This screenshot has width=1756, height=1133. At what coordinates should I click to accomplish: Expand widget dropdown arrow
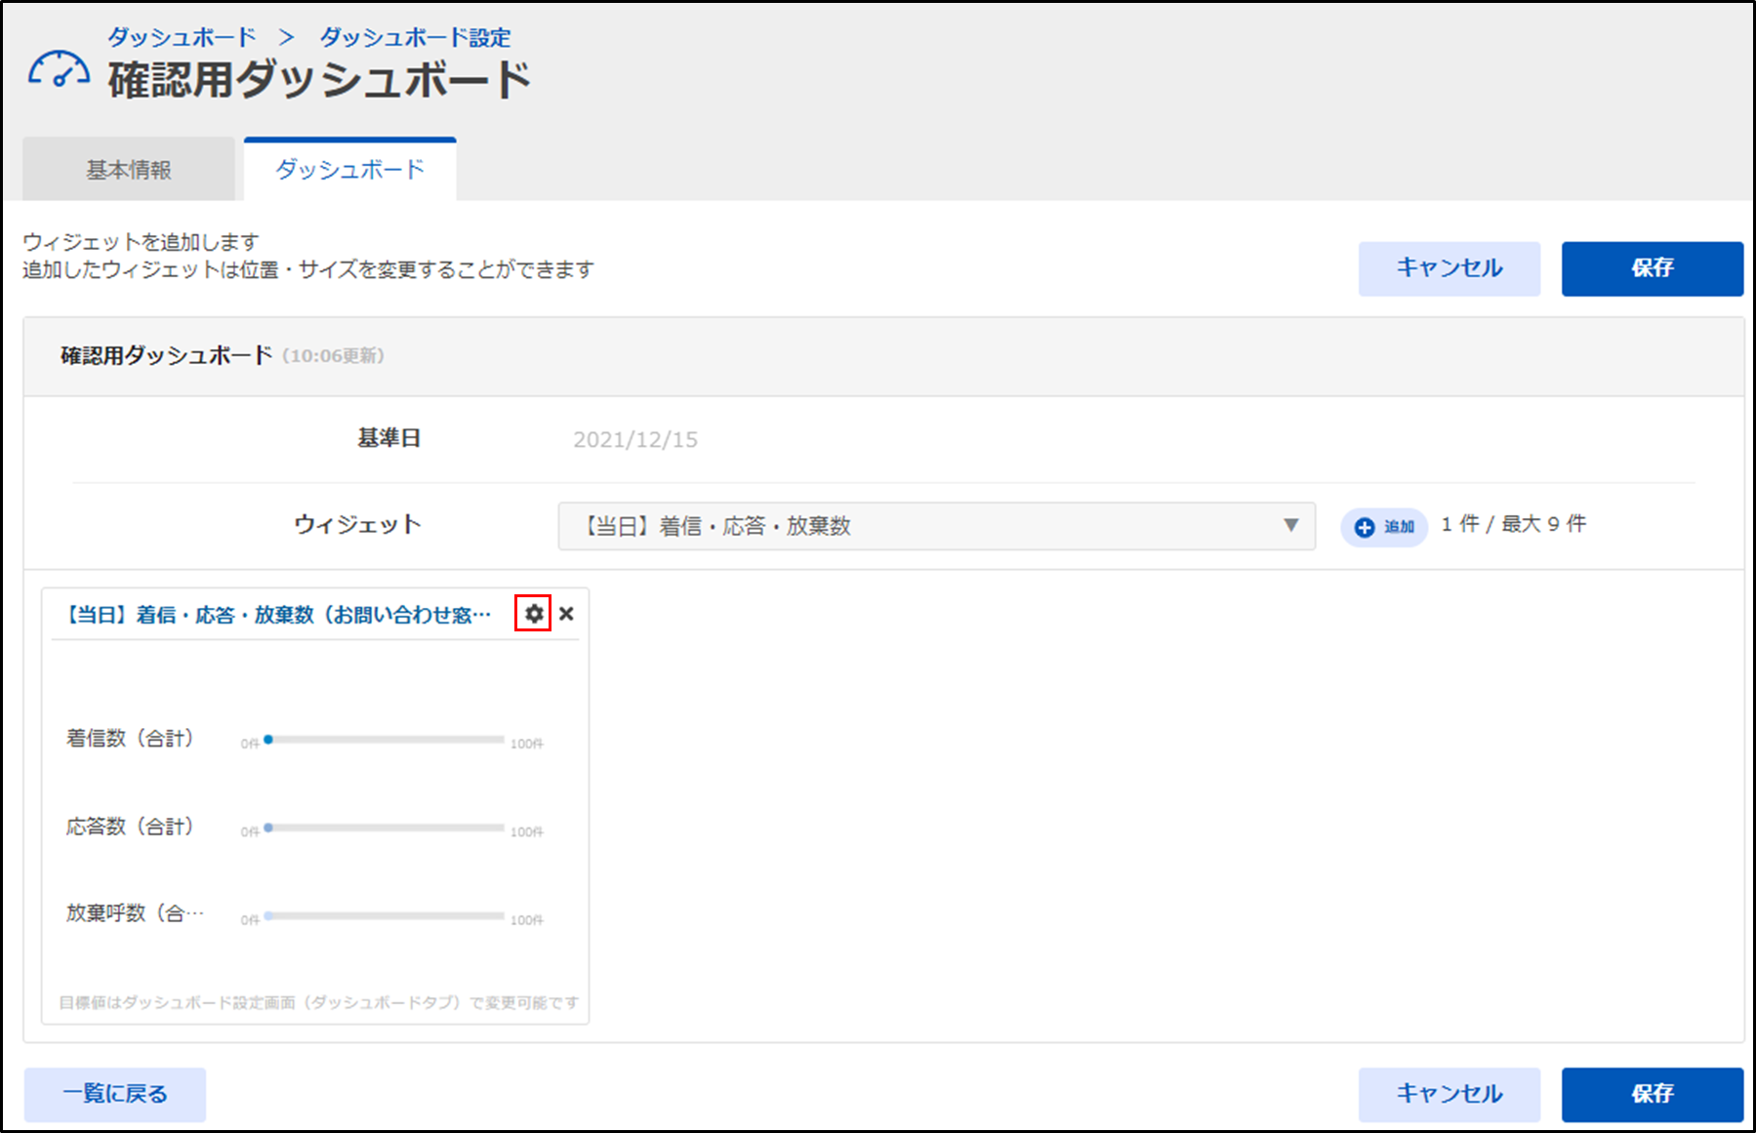[x=1290, y=526]
